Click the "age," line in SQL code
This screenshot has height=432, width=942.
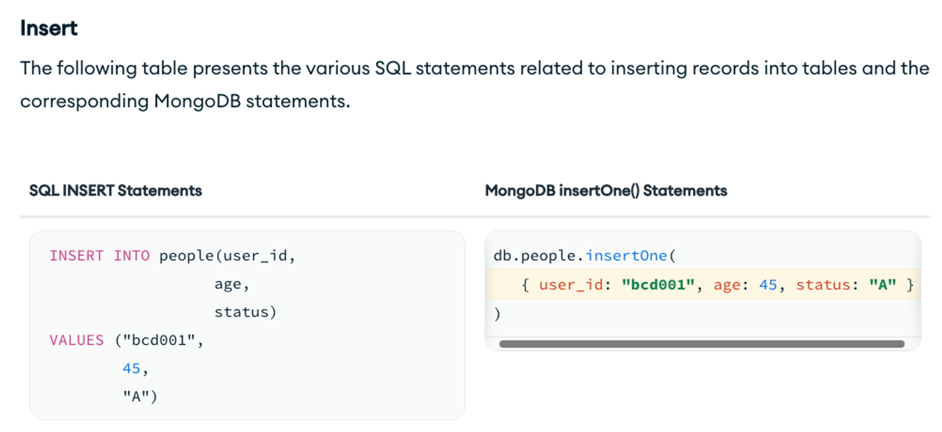point(232,284)
